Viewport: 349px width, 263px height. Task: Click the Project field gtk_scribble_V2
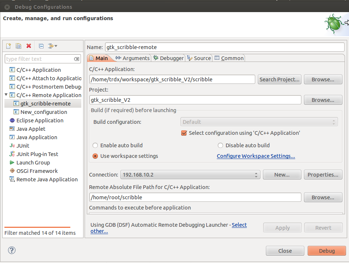tap(195, 100)
